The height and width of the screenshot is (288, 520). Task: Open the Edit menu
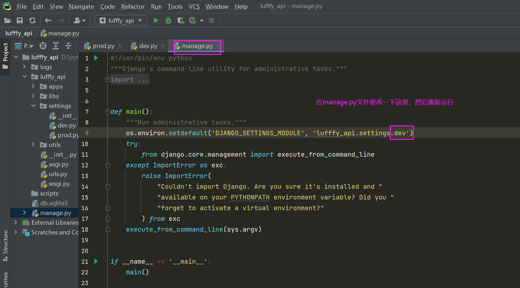[38, 6]
